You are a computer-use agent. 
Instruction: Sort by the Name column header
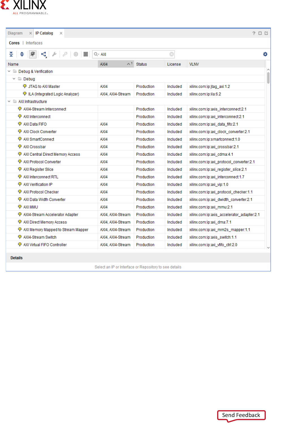point(52,64)
